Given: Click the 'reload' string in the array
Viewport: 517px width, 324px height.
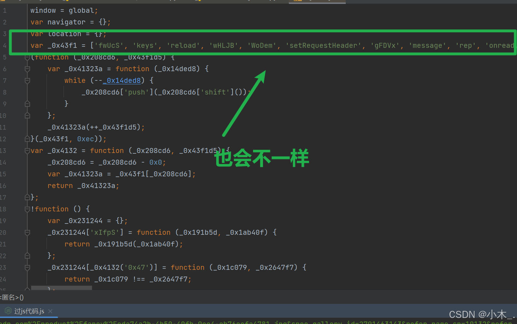Looking at the screenshot, I should point(183,46).
